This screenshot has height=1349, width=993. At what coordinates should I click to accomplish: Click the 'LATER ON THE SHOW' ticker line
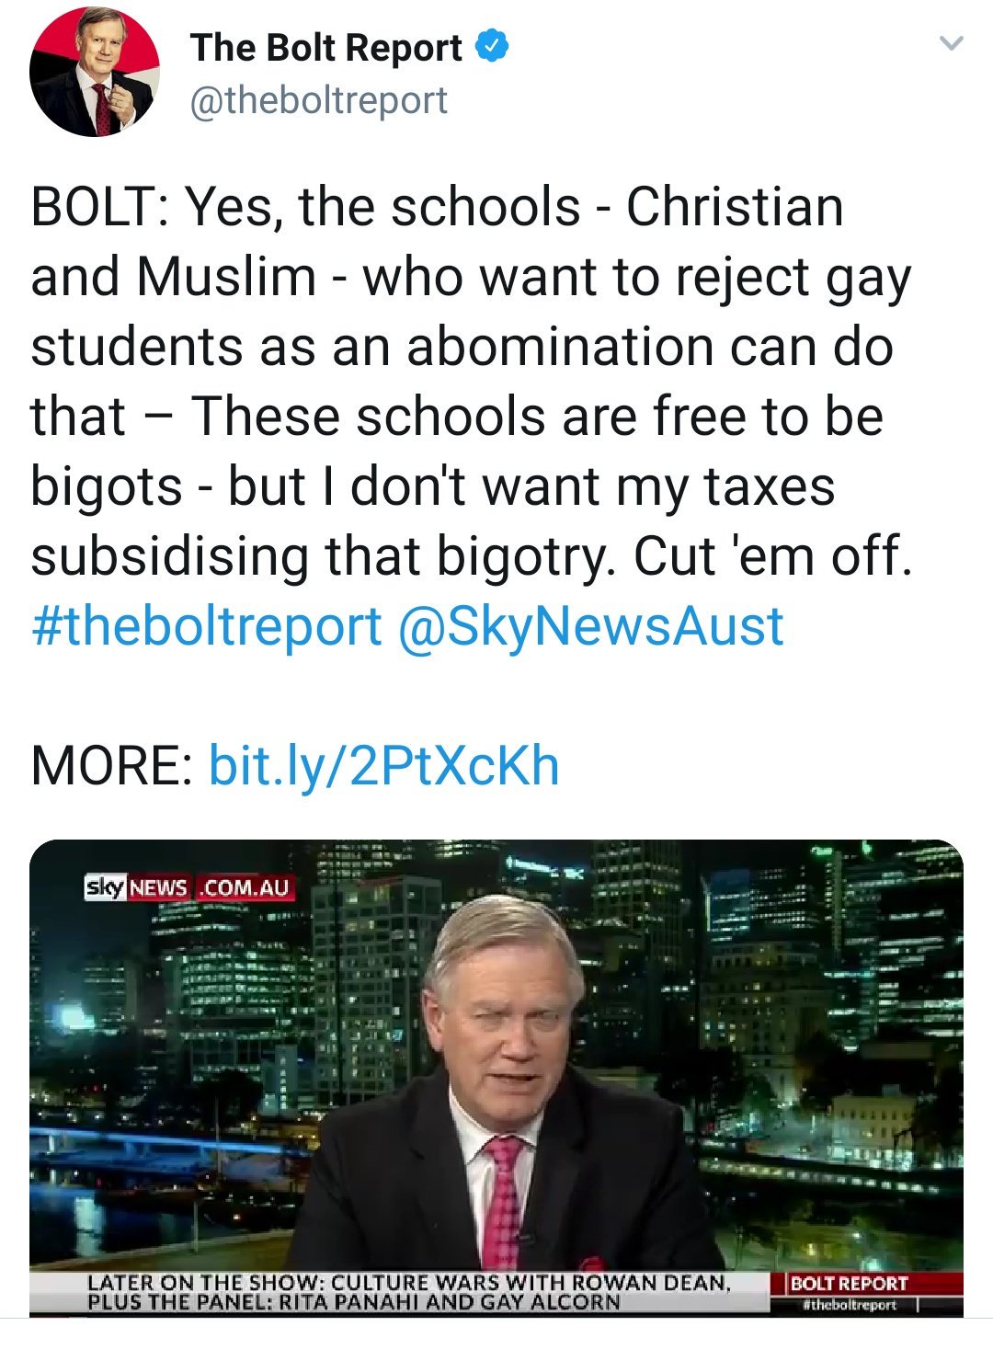click(409, 1282)
